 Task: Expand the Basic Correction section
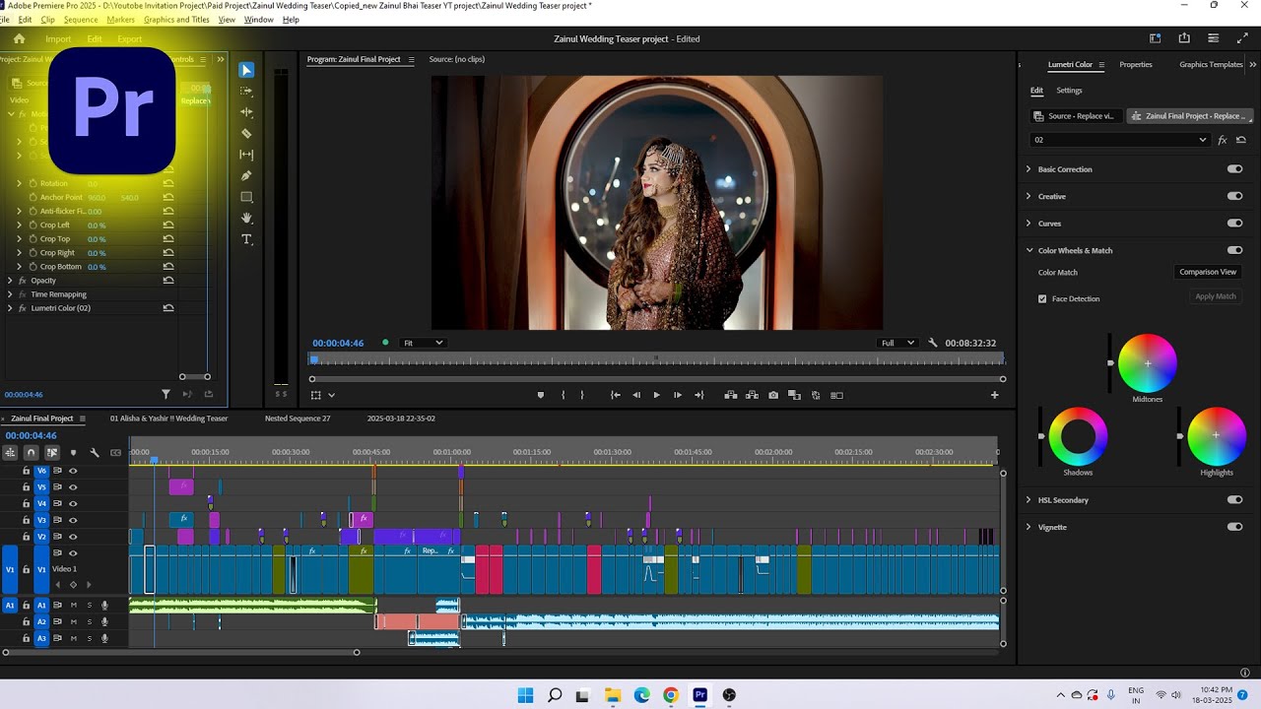coord(1029,169)
